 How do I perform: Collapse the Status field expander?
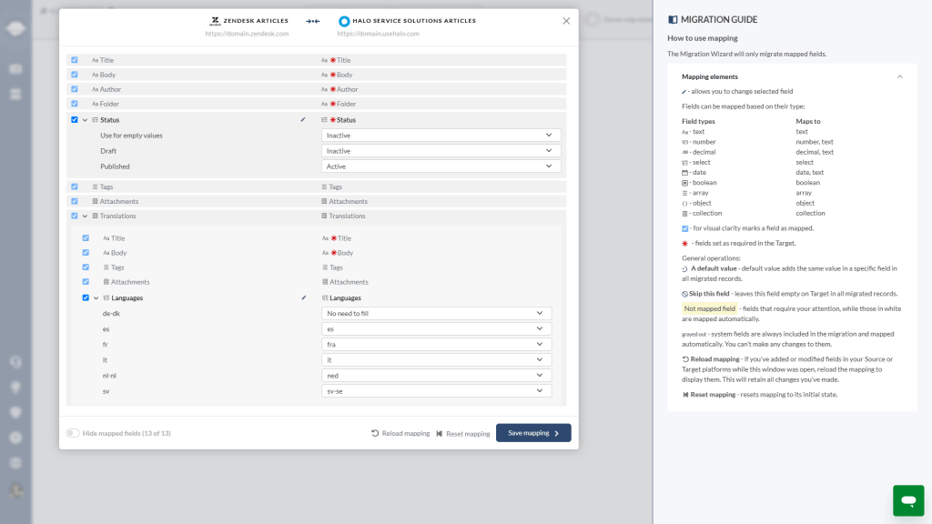click(x=85, y=120)
